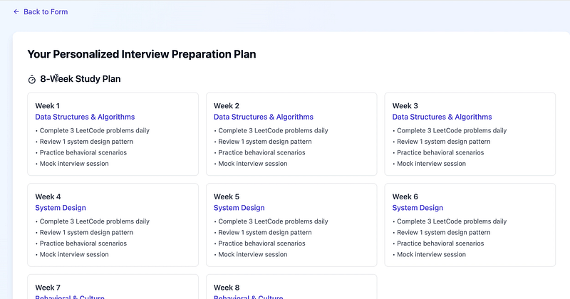Select the Personalized Interview Preparation Plan heading

[141, 54]
